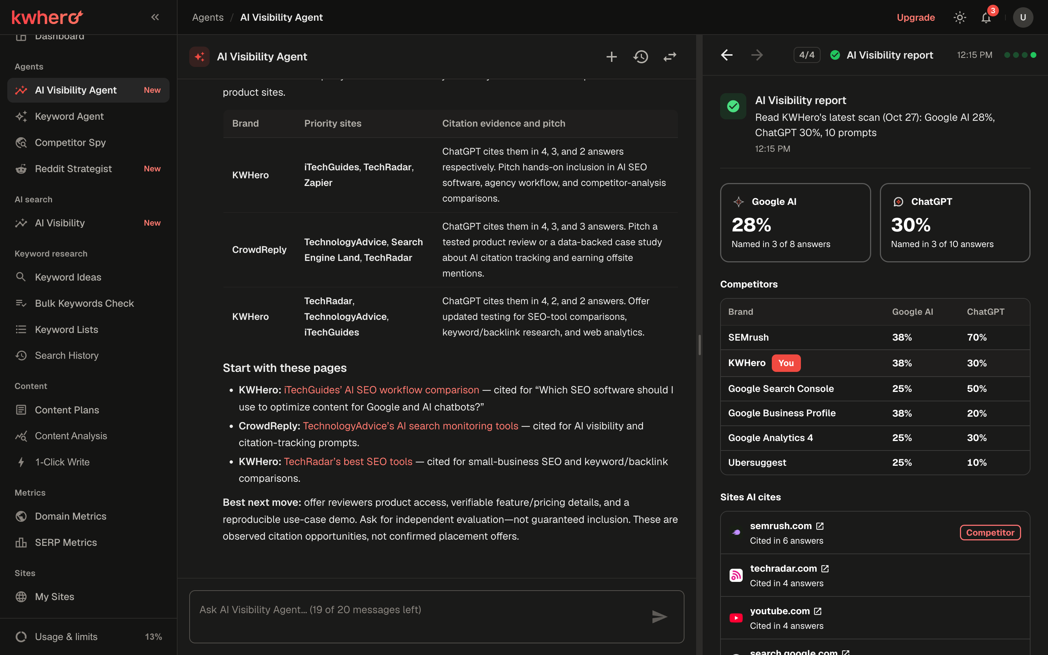The image size is (1048, 655).
Task: Go forward with the right arrow in the report panel
Action: pyautogui.click(x=757, y=55)
